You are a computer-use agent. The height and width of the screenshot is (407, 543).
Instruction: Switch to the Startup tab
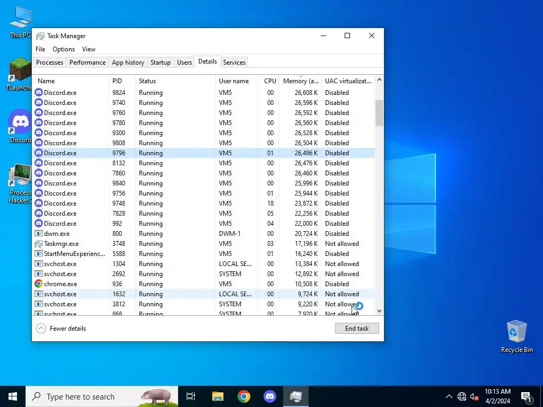click(160, 63)
